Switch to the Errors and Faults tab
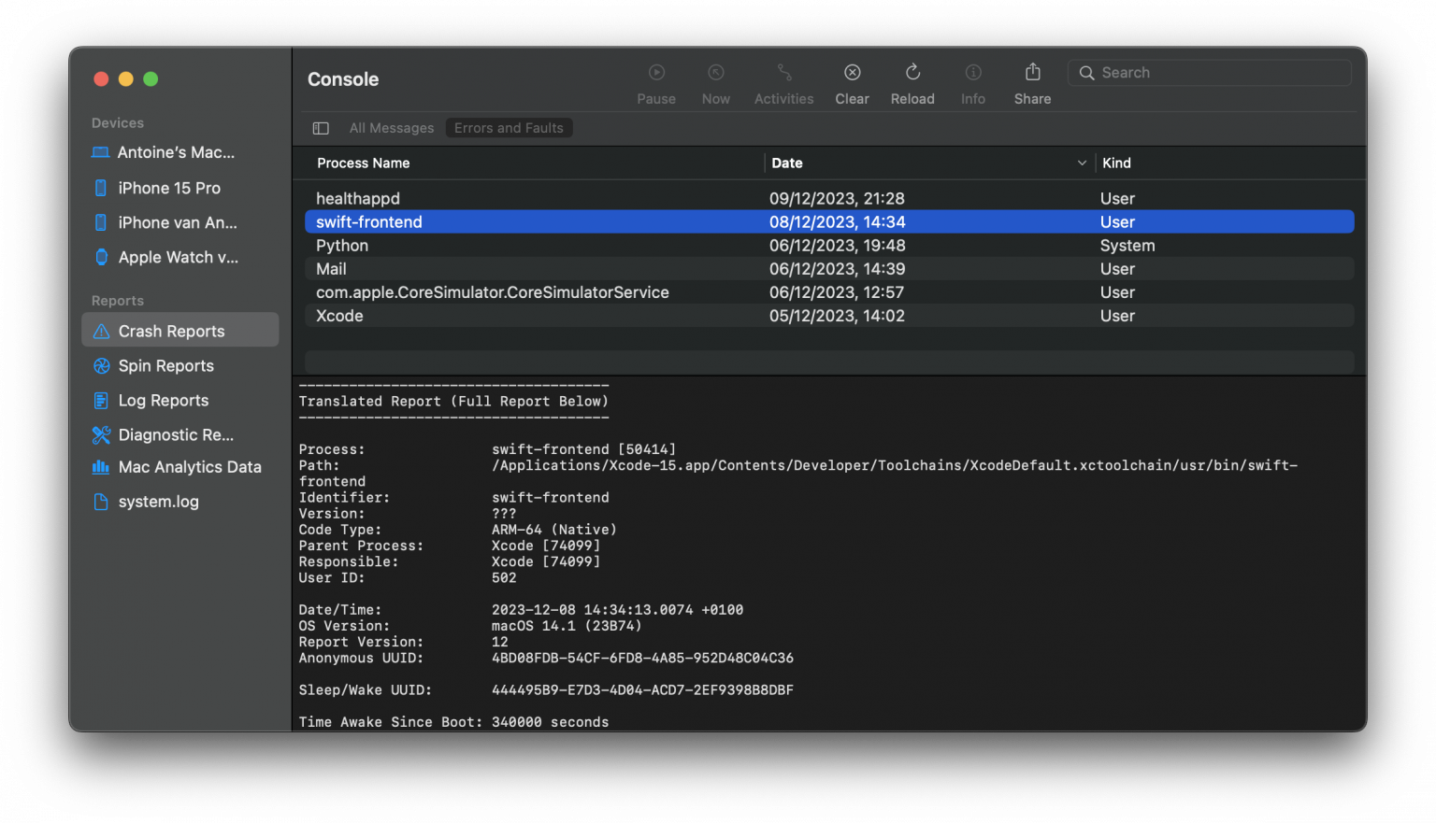 (x=509, y=127)
